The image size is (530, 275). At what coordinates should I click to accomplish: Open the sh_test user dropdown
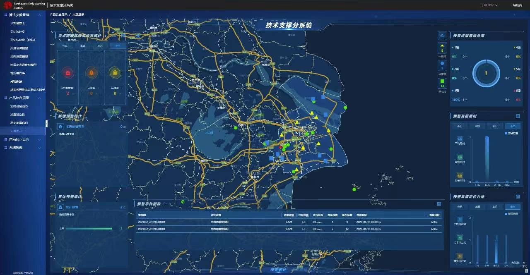point(490,5)
